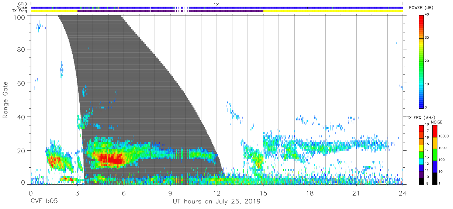Click the 60 tick on the Range Gate axis
Screen dimensions: 453x209
21,83
